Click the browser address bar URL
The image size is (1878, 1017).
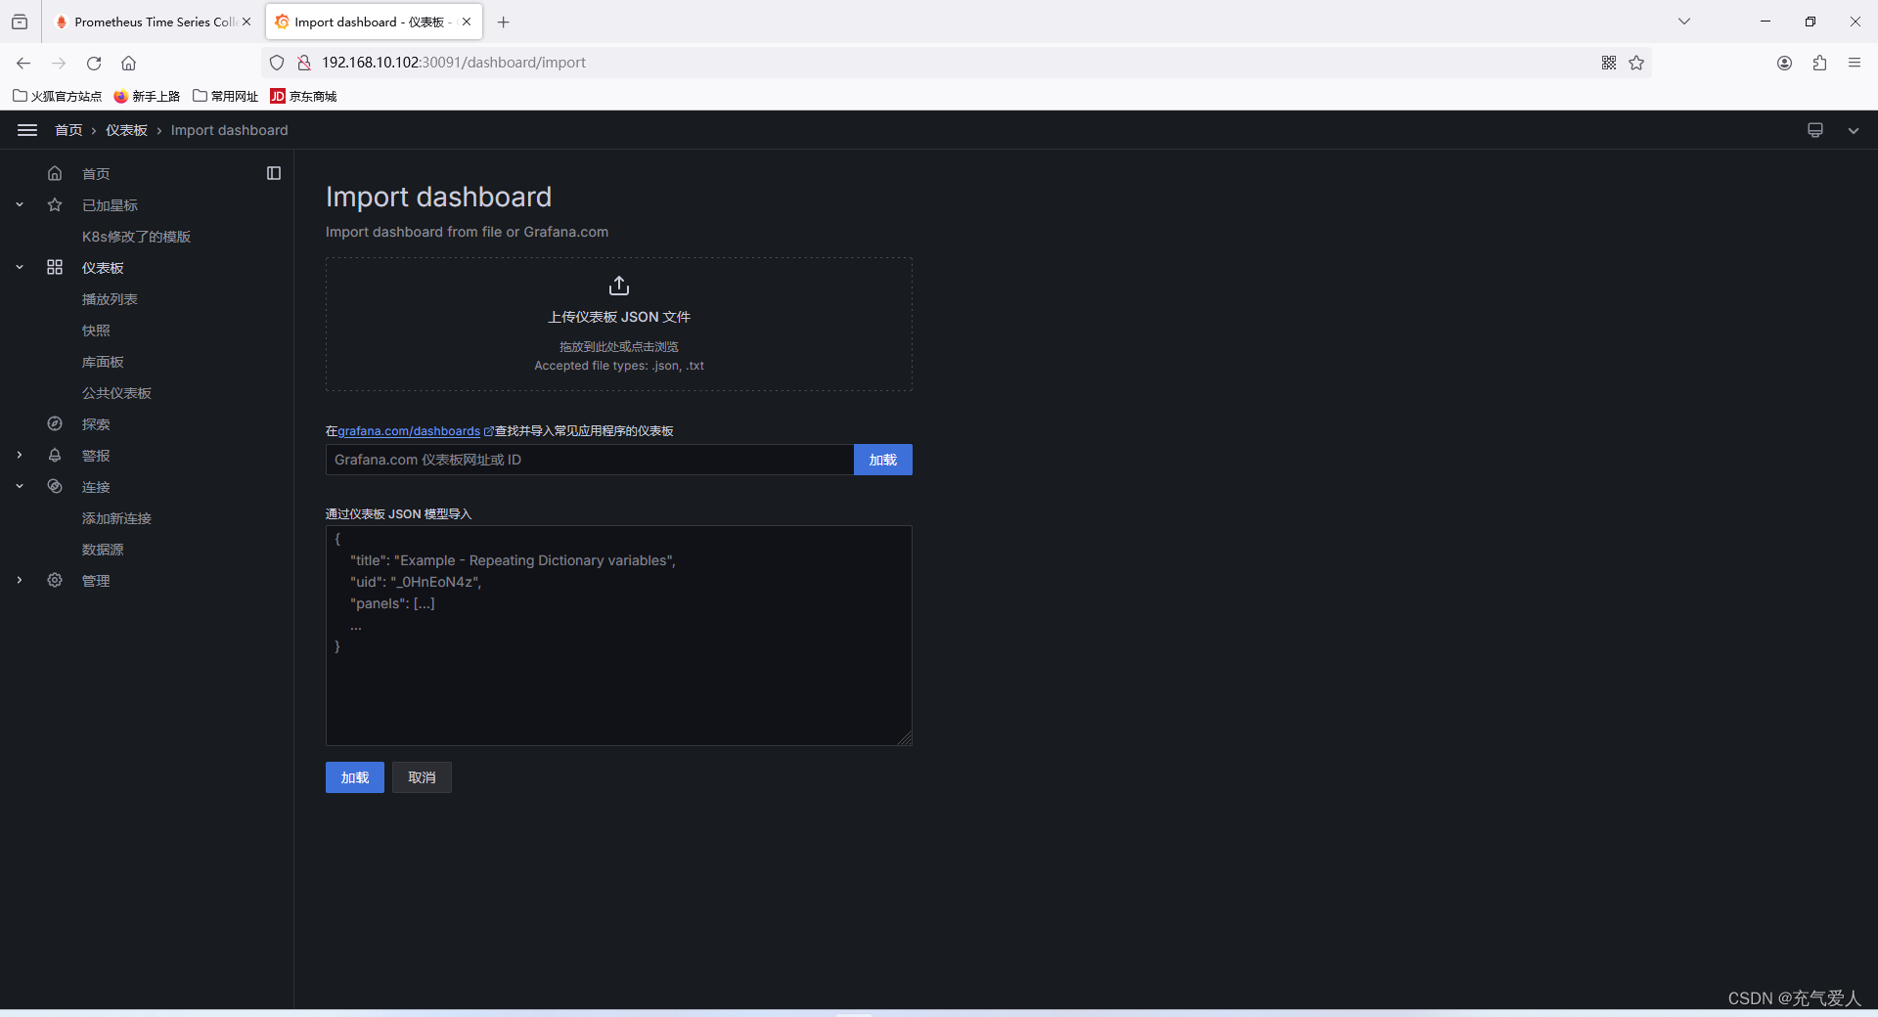[x=454, y=63]
